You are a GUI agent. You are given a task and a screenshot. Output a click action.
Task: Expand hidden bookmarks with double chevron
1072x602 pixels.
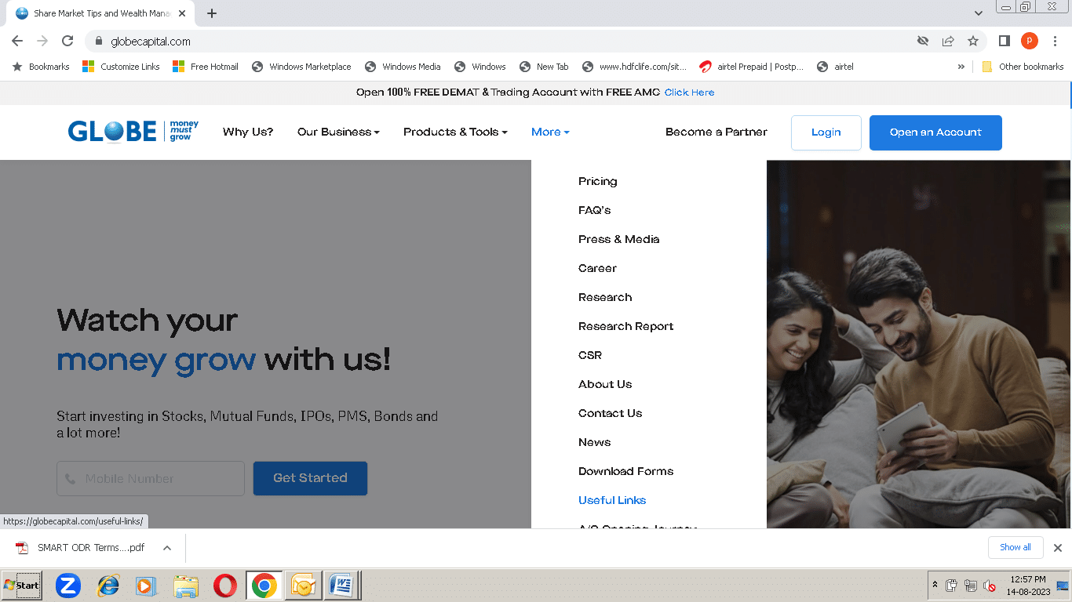[x=961, y=67]
